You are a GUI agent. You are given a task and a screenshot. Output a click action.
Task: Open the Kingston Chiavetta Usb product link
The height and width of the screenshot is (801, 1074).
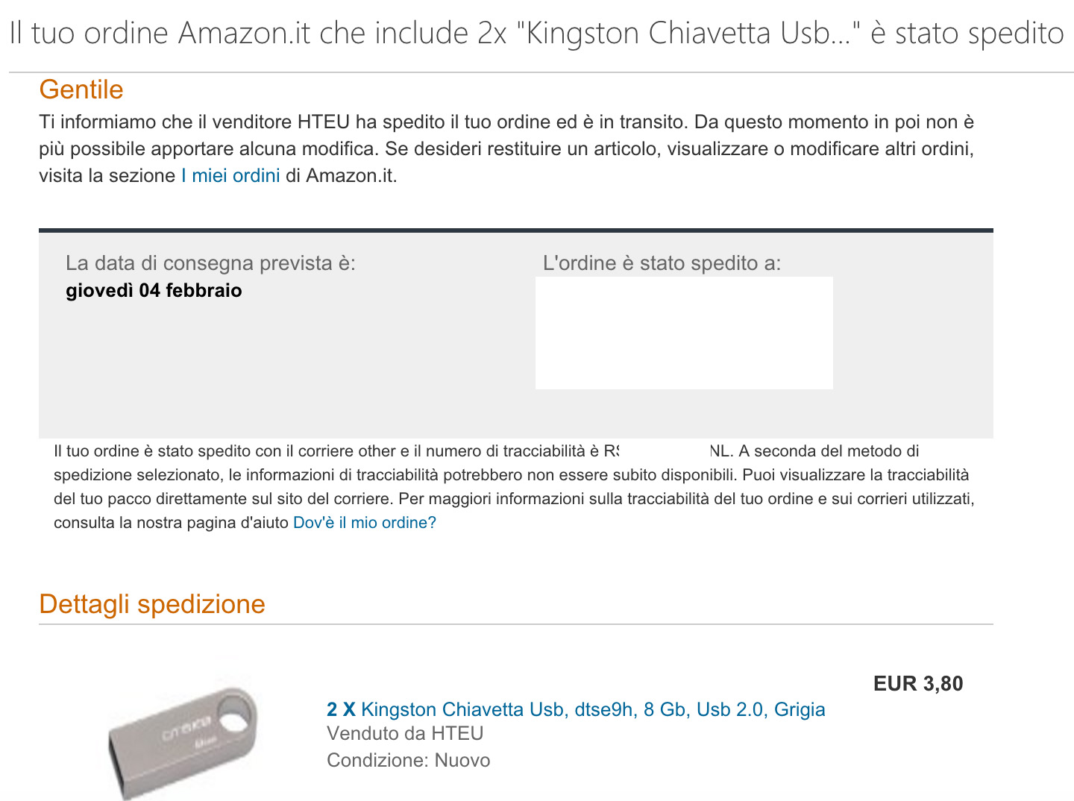592,709
